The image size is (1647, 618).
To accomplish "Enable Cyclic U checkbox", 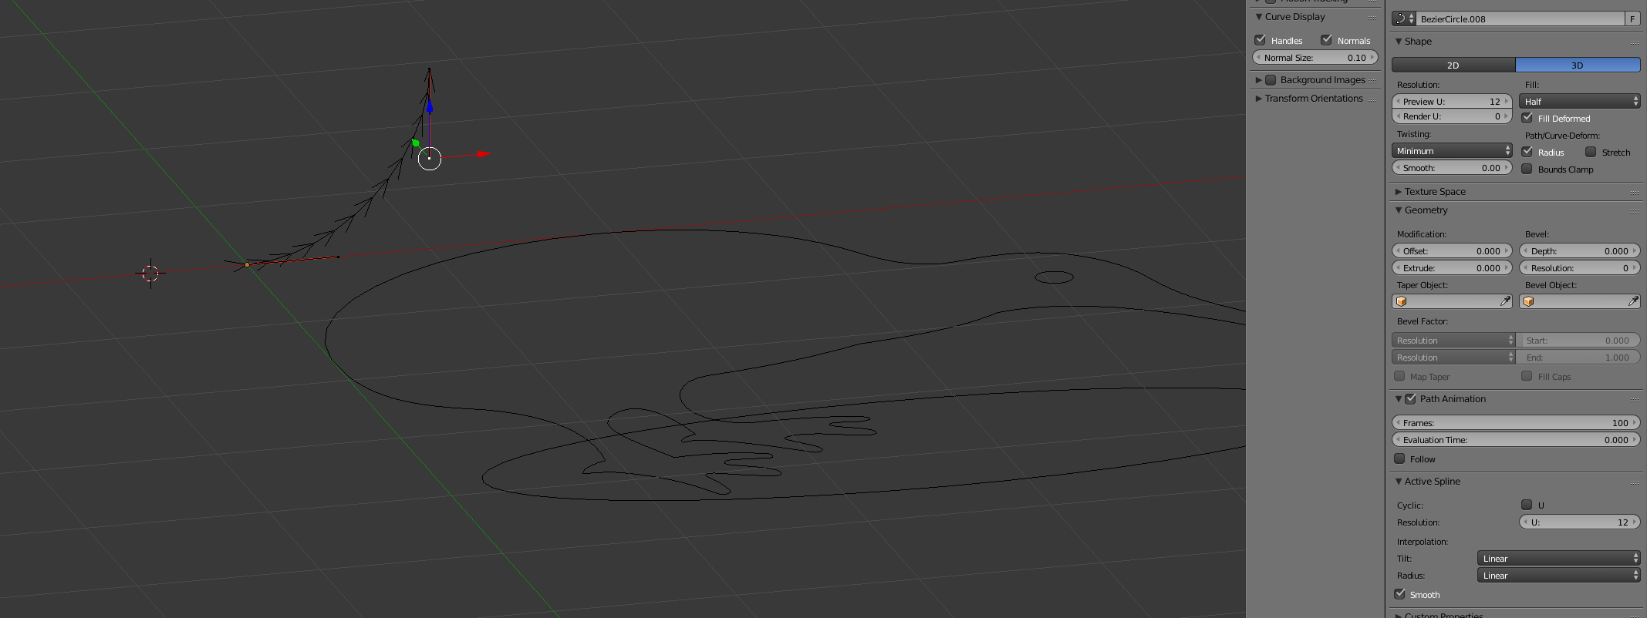I will point(1527,505).
